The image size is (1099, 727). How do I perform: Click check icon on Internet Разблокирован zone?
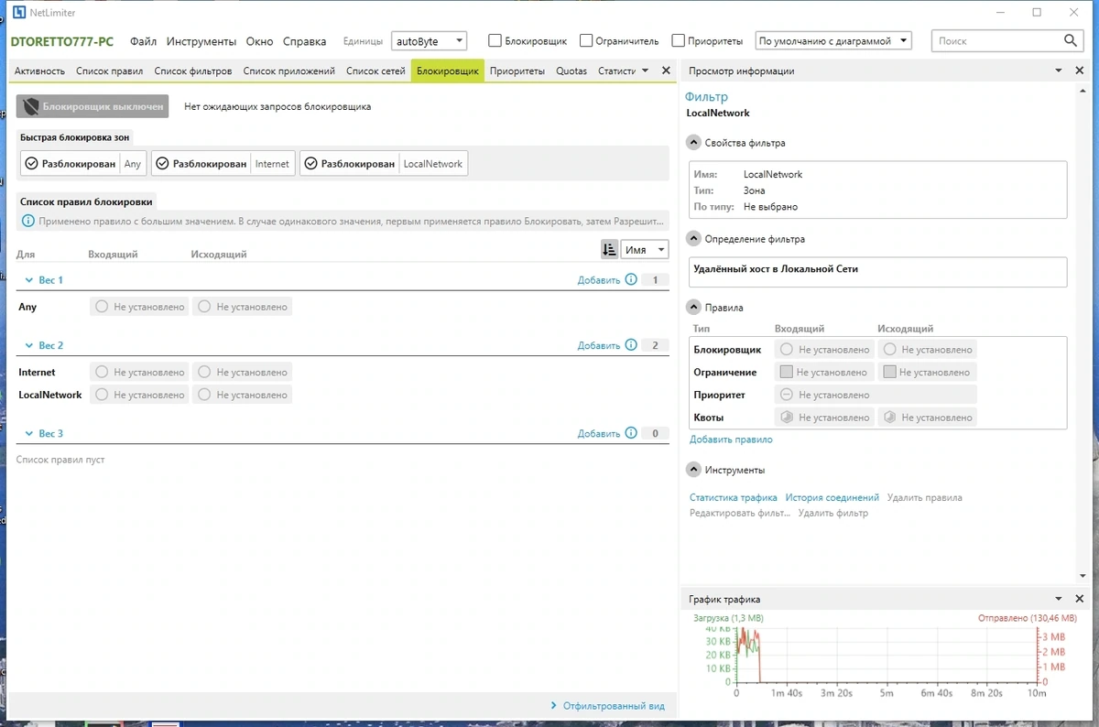pyautogui.click(x=162, y=164)
